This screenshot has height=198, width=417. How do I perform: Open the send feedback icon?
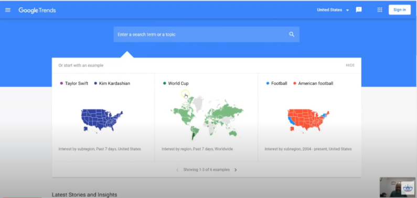pyautogui.click(x=359, y=10)
